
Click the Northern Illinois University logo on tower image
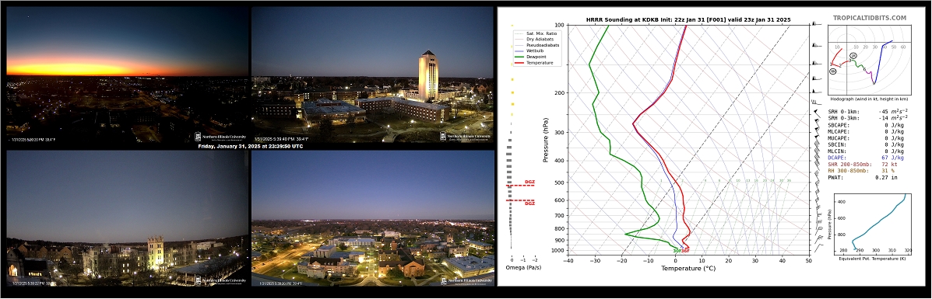pyautogui.click(x=466, y=136)
